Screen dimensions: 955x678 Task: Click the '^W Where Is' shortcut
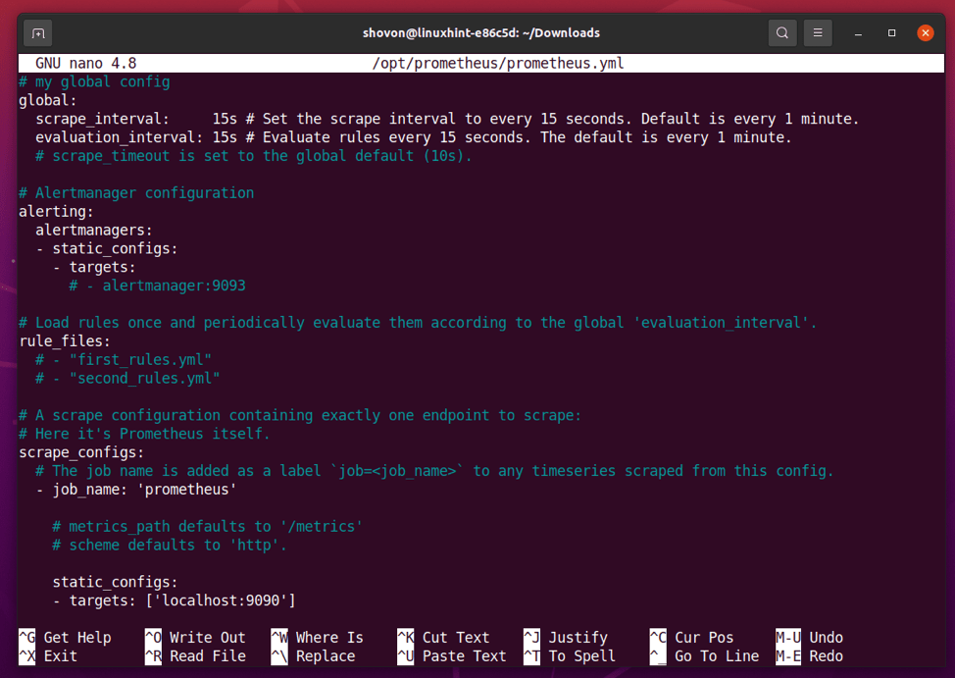coord(318,637)
